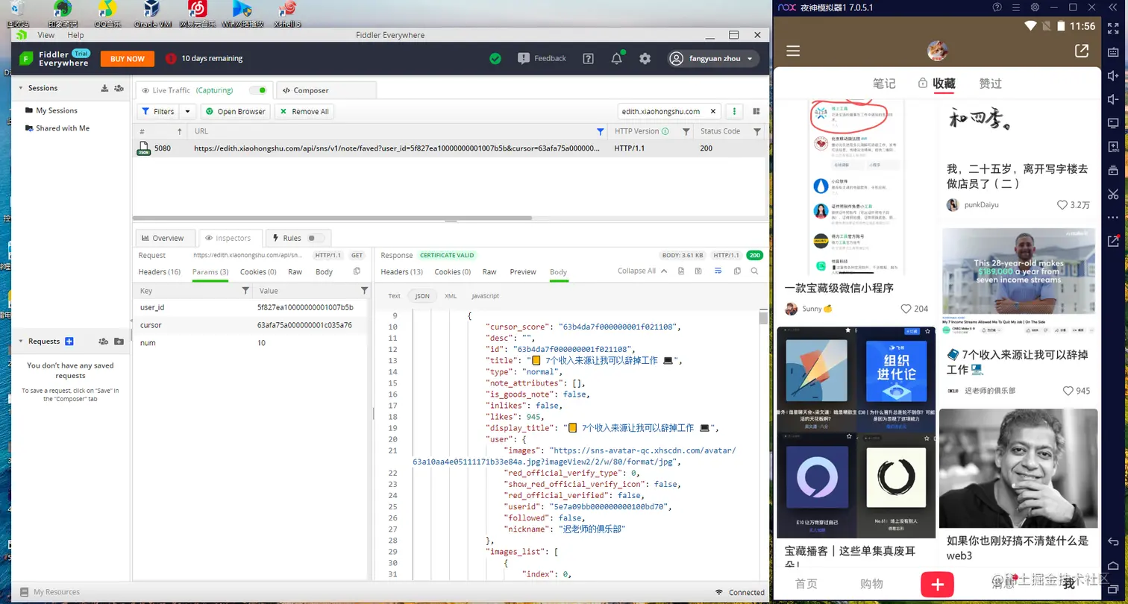Copy the request content using the copy icon
Image resolution: width=1128 pixels, height=604 pixels.
357,271
